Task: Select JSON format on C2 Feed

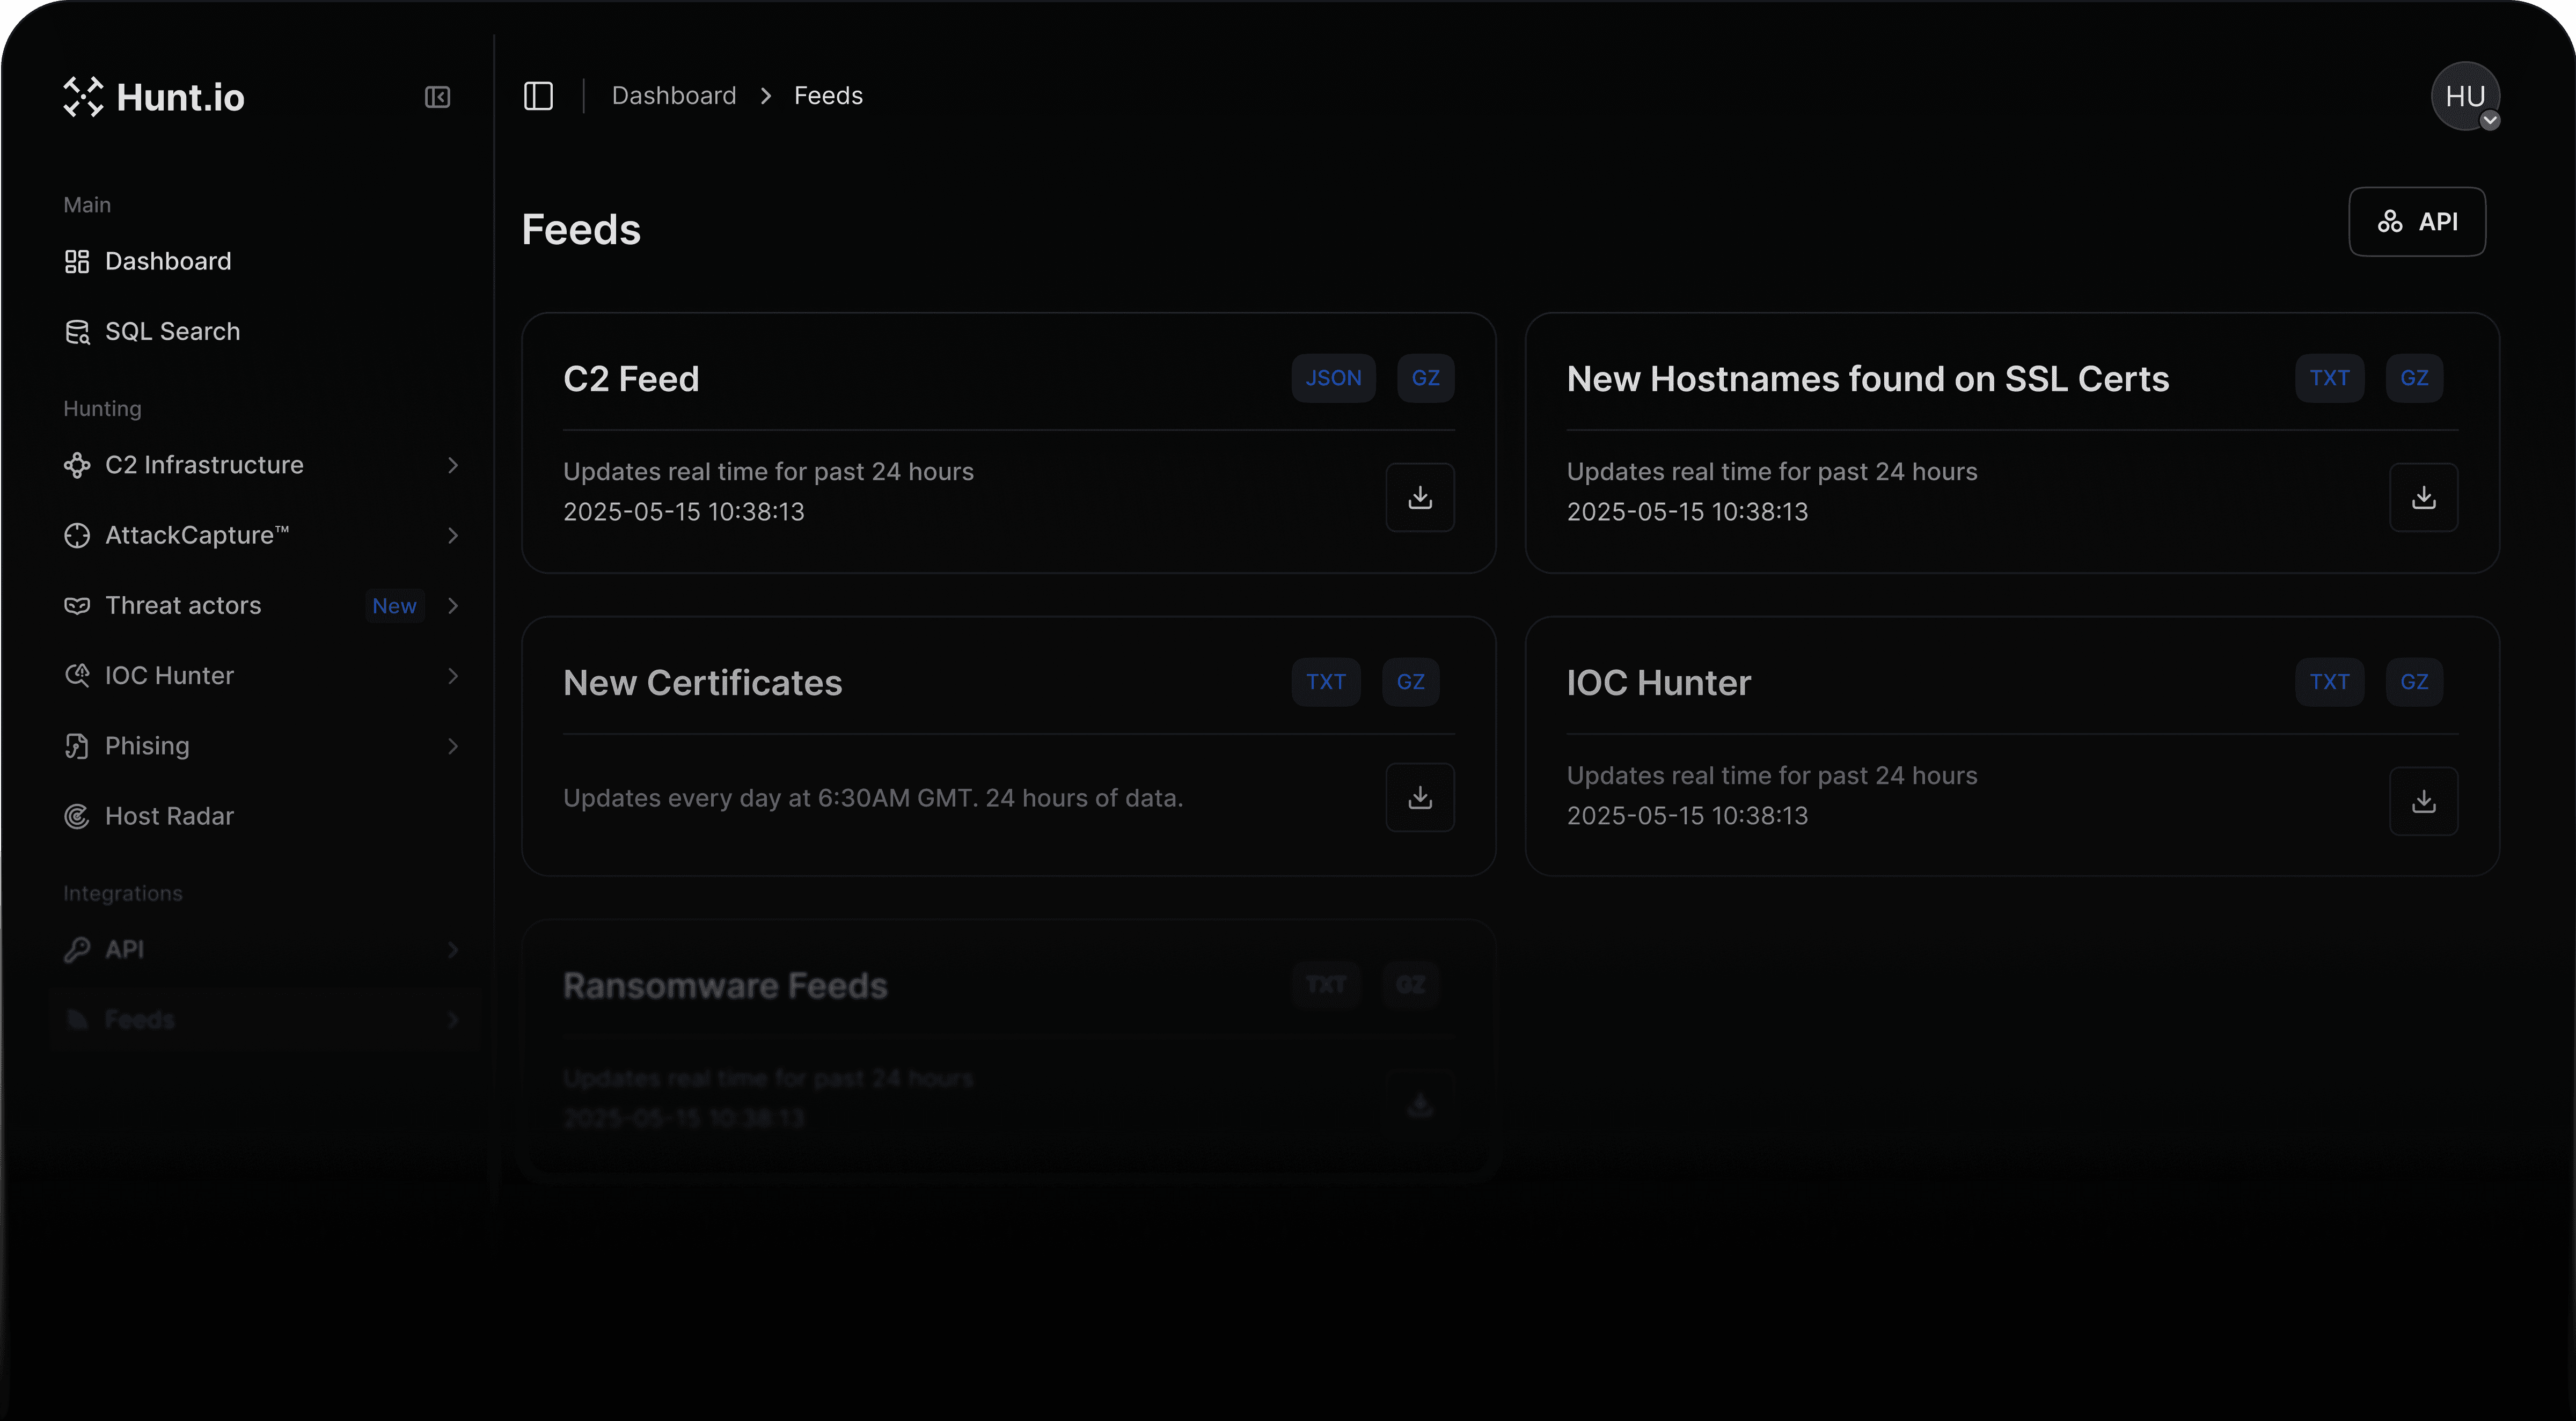Action: [x=1333, y=378]
